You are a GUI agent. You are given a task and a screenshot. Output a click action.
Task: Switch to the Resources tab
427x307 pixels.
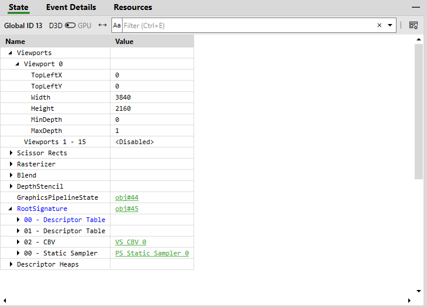133,8
